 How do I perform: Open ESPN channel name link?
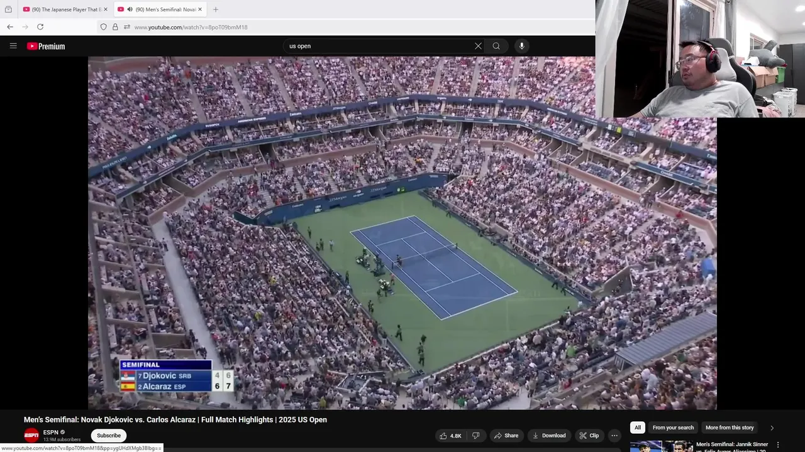(x=51, y=432)
